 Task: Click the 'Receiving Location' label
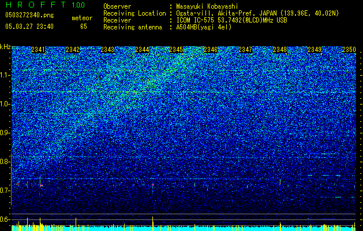tap(134, 13)
